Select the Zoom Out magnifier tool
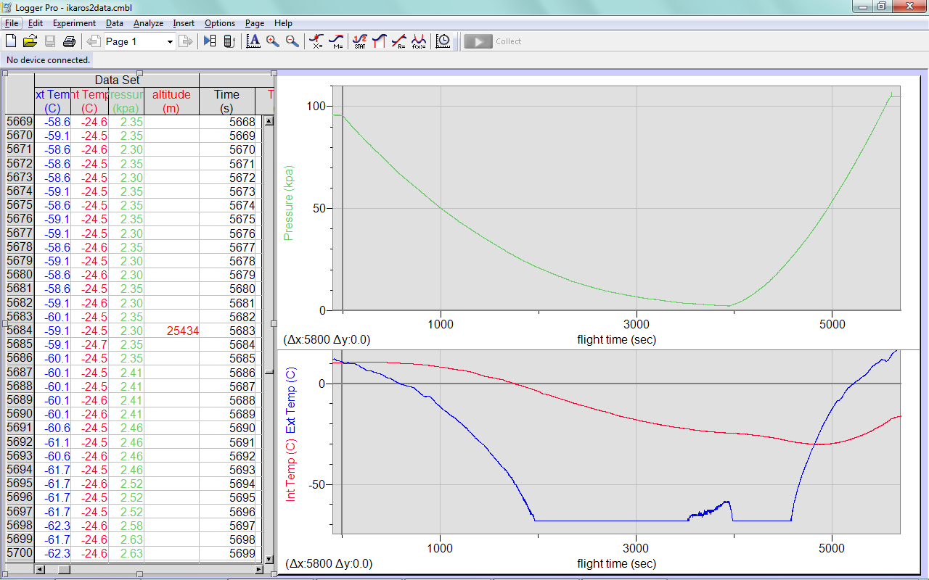Viewport: 929px width, 580px height. [x=292, y=41]
